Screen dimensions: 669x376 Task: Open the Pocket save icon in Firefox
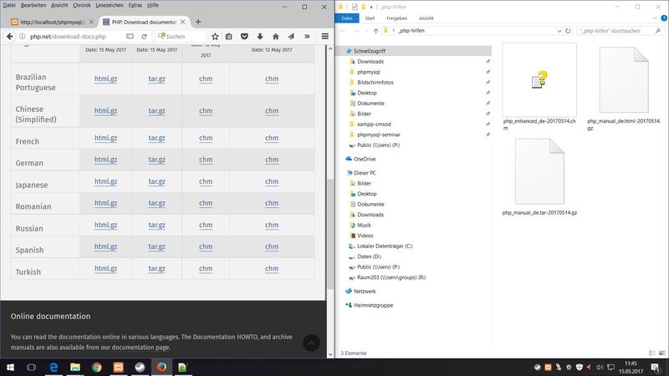[x=245, y=37]
